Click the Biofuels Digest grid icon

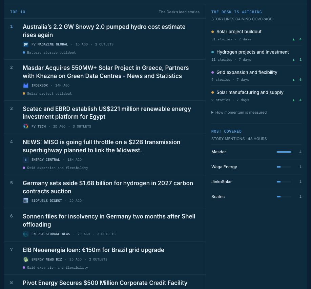coord(26,200)
